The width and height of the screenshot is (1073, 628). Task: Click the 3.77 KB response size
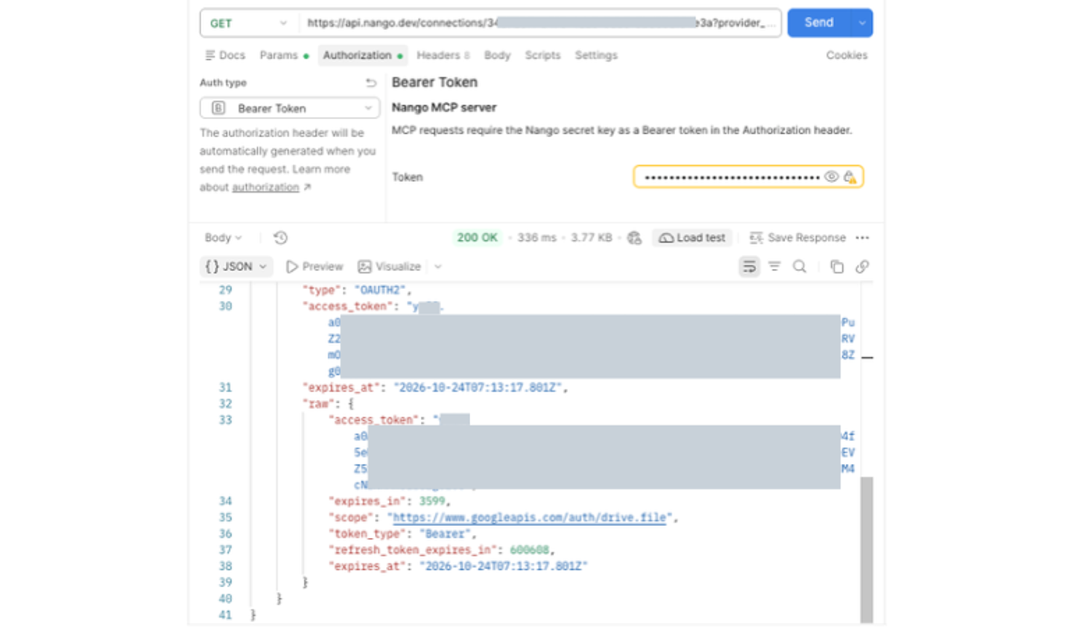(591, 238)
